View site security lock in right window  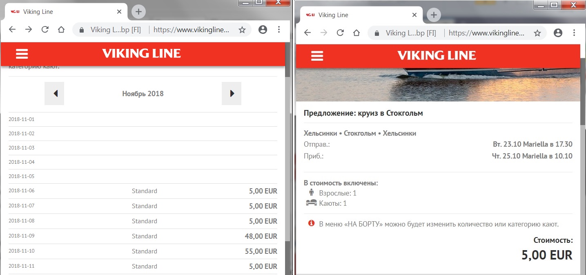coord(377,33)
